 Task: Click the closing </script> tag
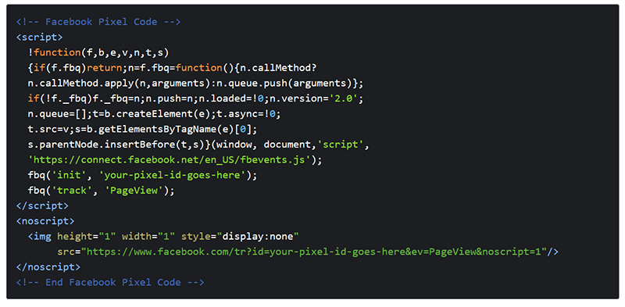click(x=42, y=205)
